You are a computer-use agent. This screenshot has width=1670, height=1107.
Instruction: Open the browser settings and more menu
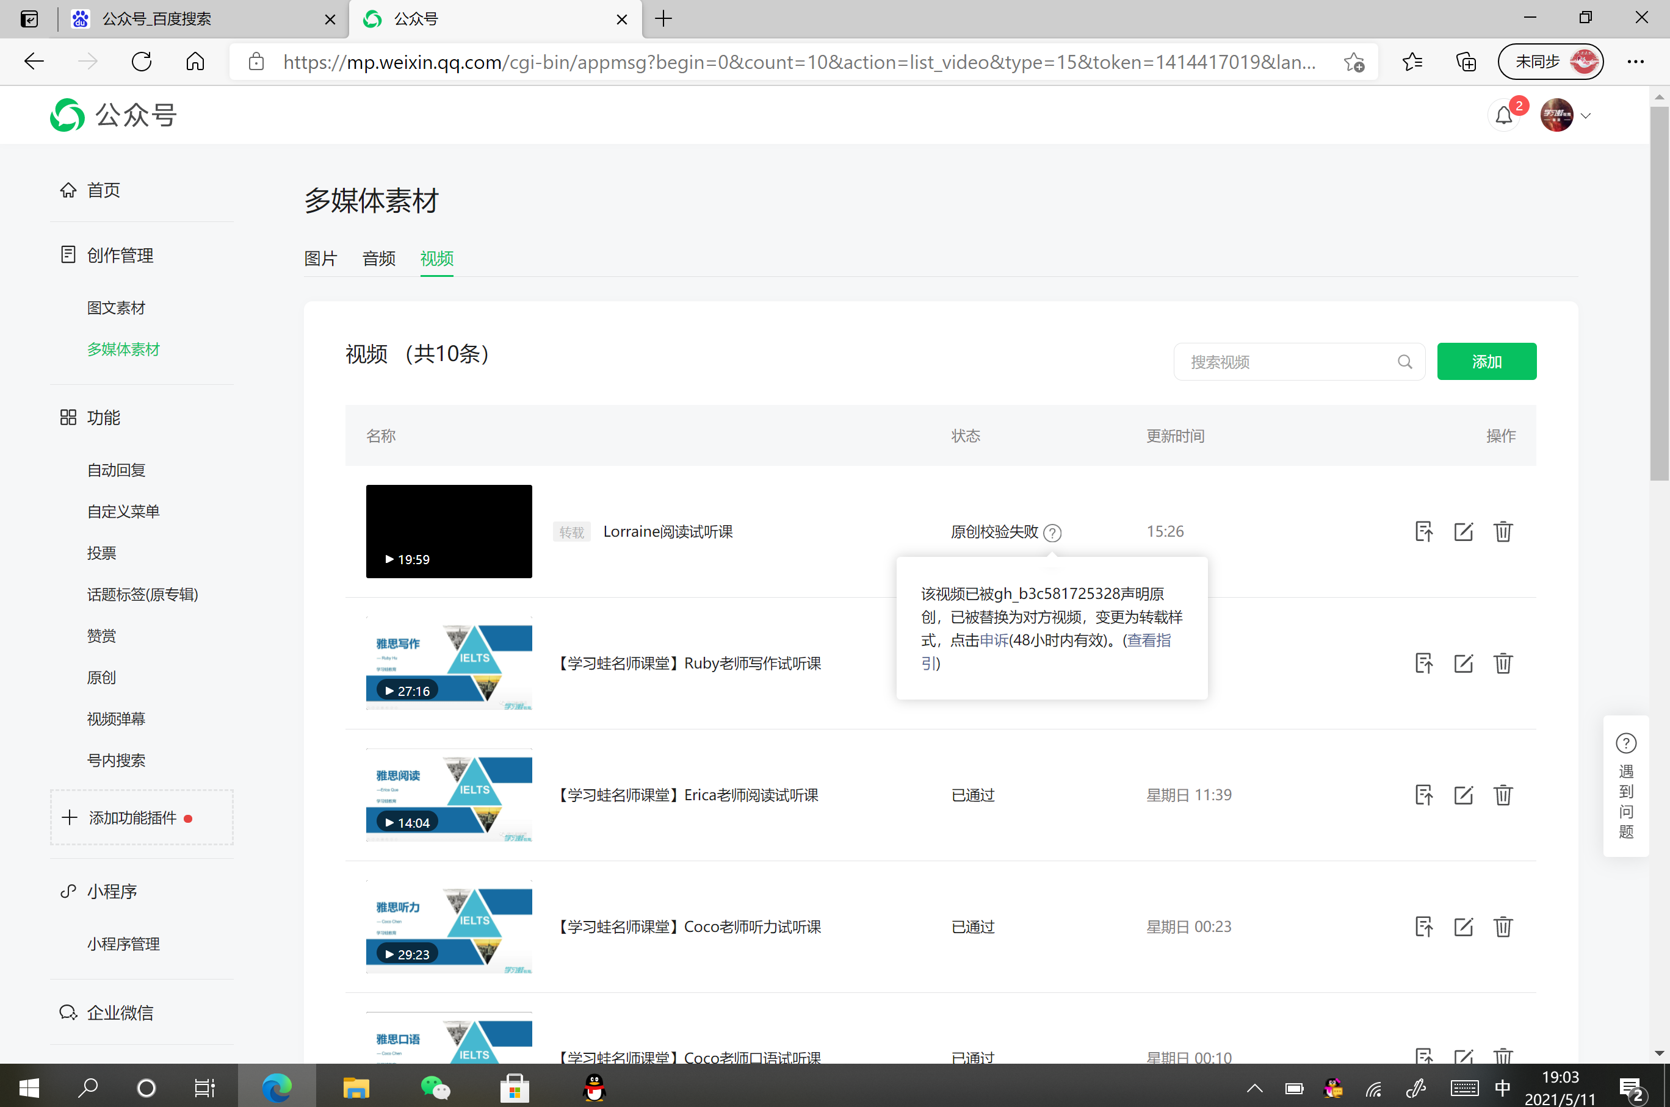[x=1635, y=62]
